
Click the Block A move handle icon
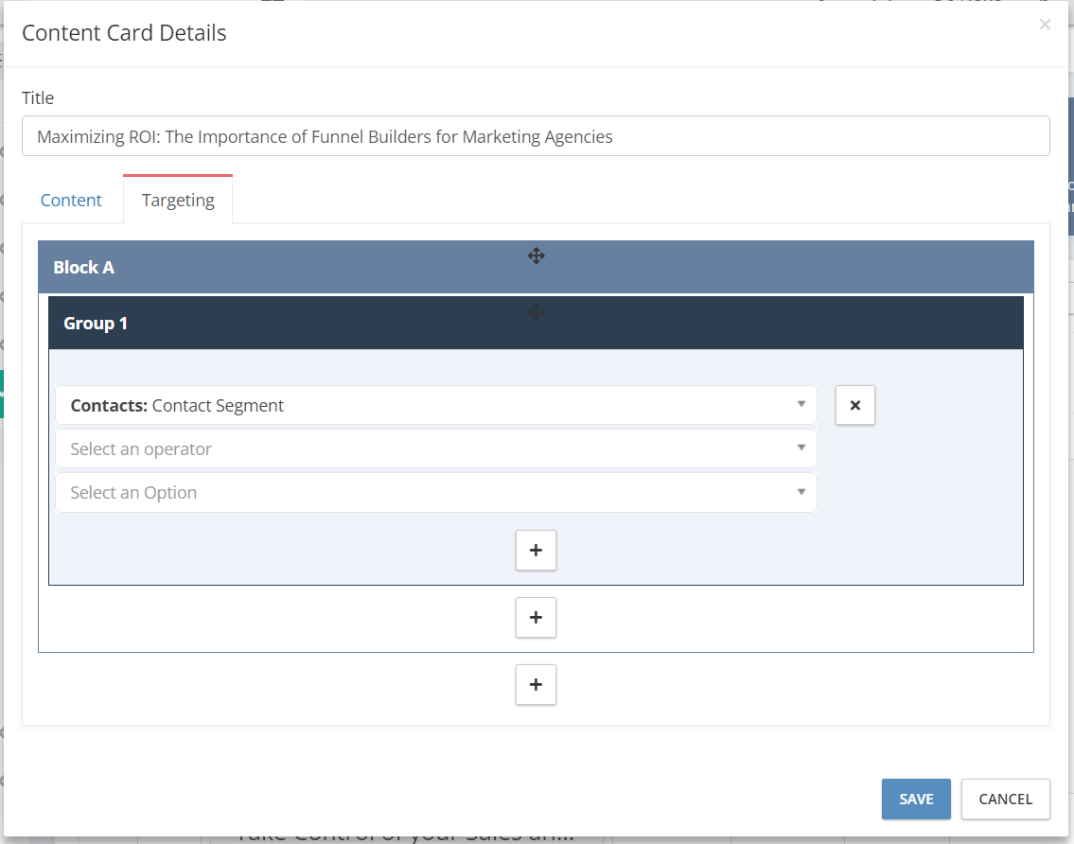point(537,256)
